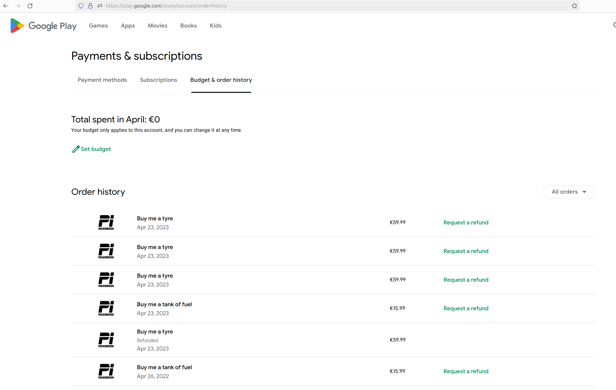This screenshot has width=616, height=390.
Task: Open the Apr 23, 2023 'Buy me a tank of fuel' title
Action: [164, 304]
